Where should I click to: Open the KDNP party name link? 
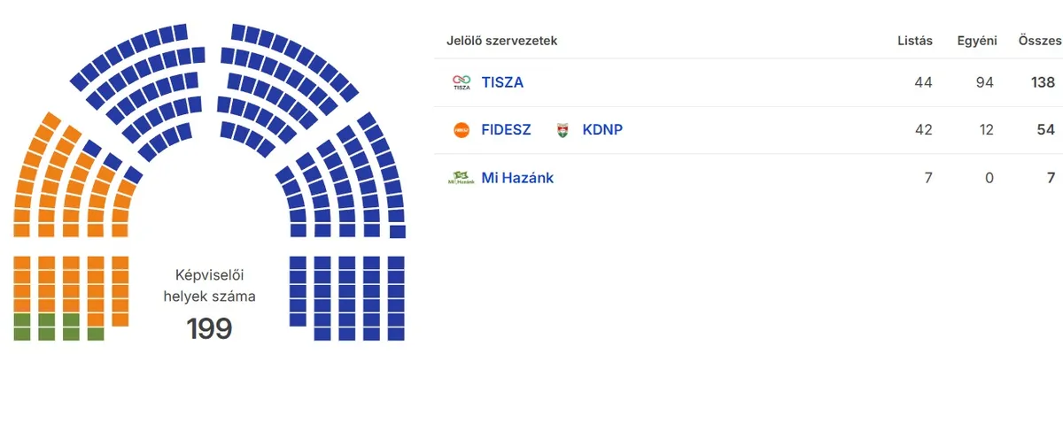[x=602, y=129]
